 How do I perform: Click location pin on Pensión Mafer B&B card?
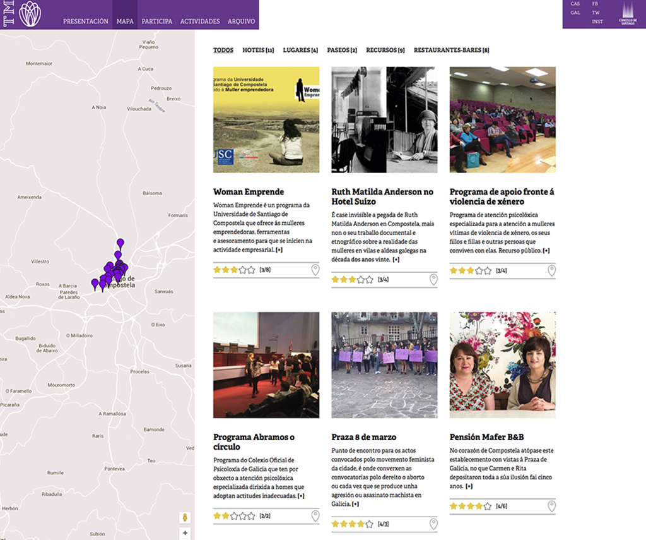[551, 506]
